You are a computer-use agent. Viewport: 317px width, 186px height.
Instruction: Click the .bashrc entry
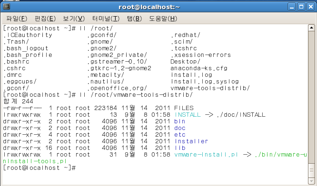click(16, 62)
